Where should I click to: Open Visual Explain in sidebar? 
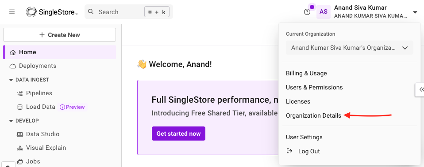point(46,148)
